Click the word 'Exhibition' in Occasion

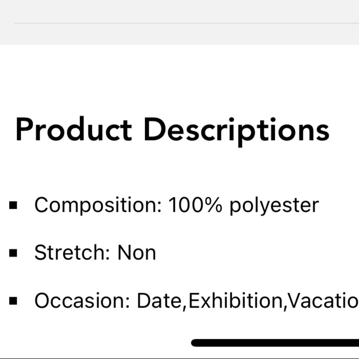point(236,300)
